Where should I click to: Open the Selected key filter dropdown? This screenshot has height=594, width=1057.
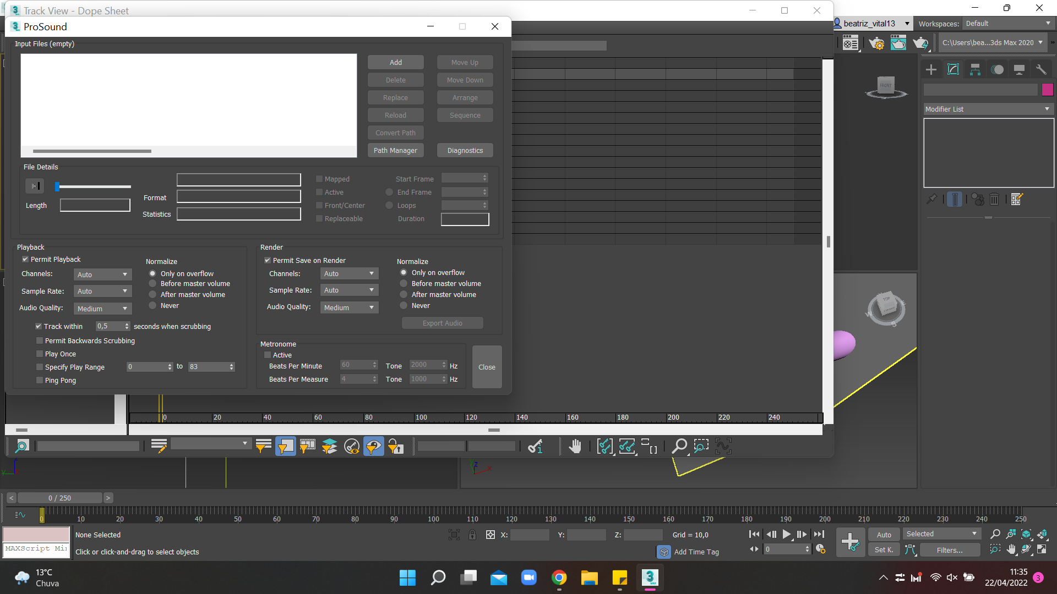941,533
